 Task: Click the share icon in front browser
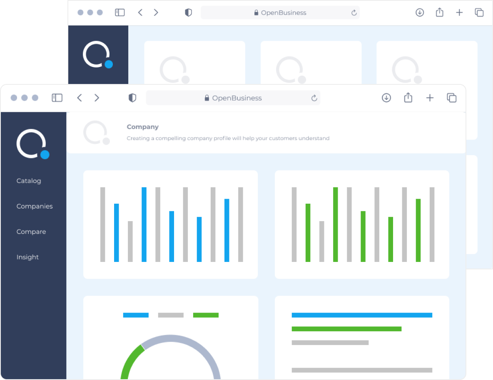(408, 98)
